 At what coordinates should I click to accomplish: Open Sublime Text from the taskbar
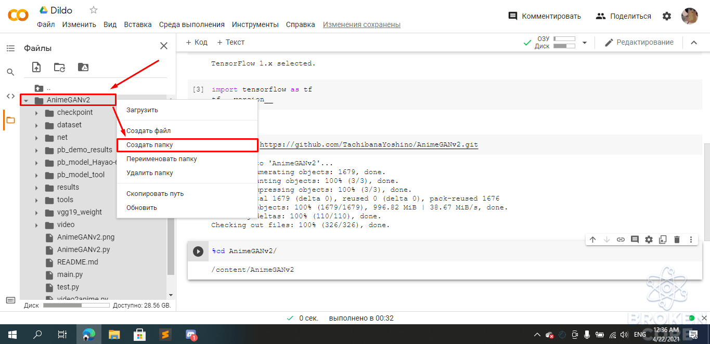(x=165, y=334)
